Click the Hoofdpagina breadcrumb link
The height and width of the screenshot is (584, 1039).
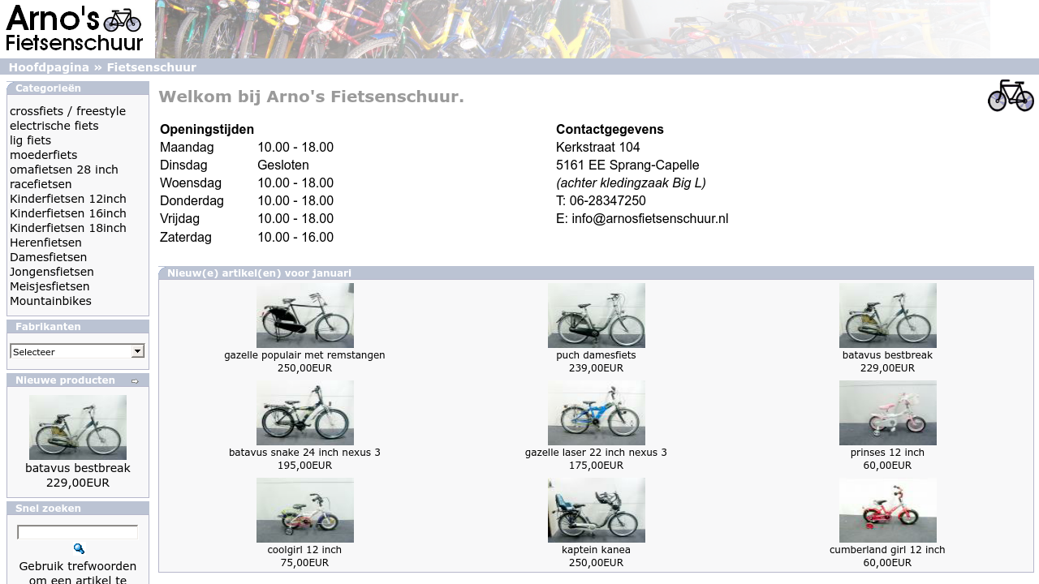pyautogui.click(x=49, y=67)
